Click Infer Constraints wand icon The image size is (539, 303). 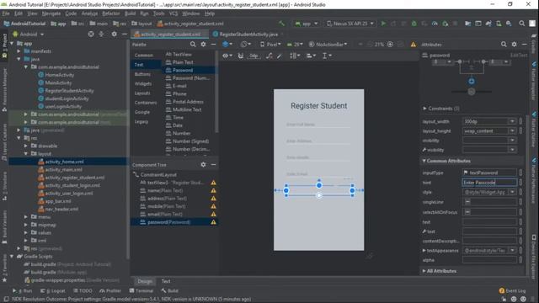(280, 56)
